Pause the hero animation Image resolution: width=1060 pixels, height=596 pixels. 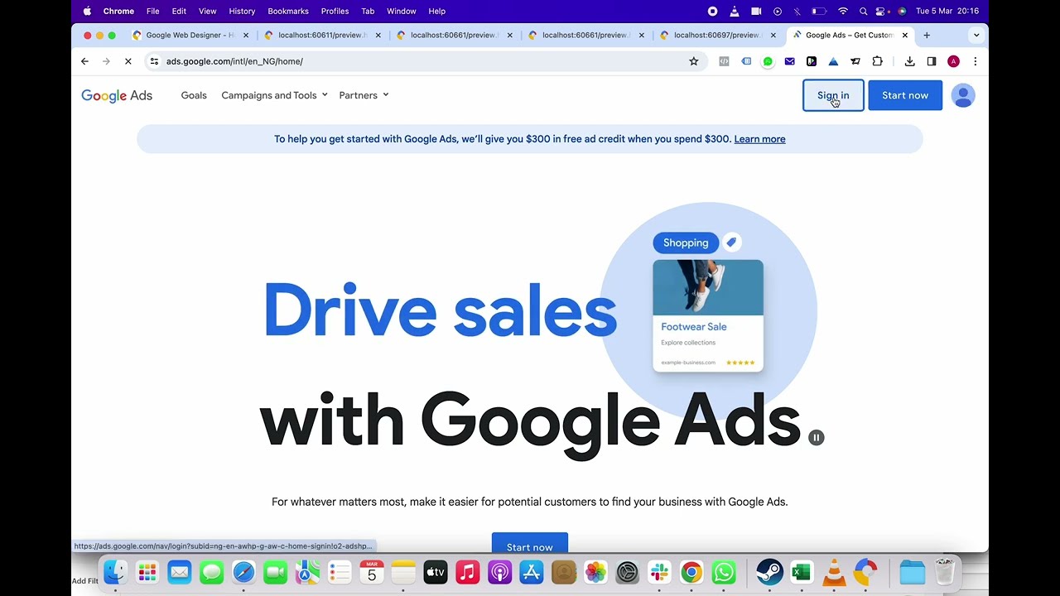[816, 437]
